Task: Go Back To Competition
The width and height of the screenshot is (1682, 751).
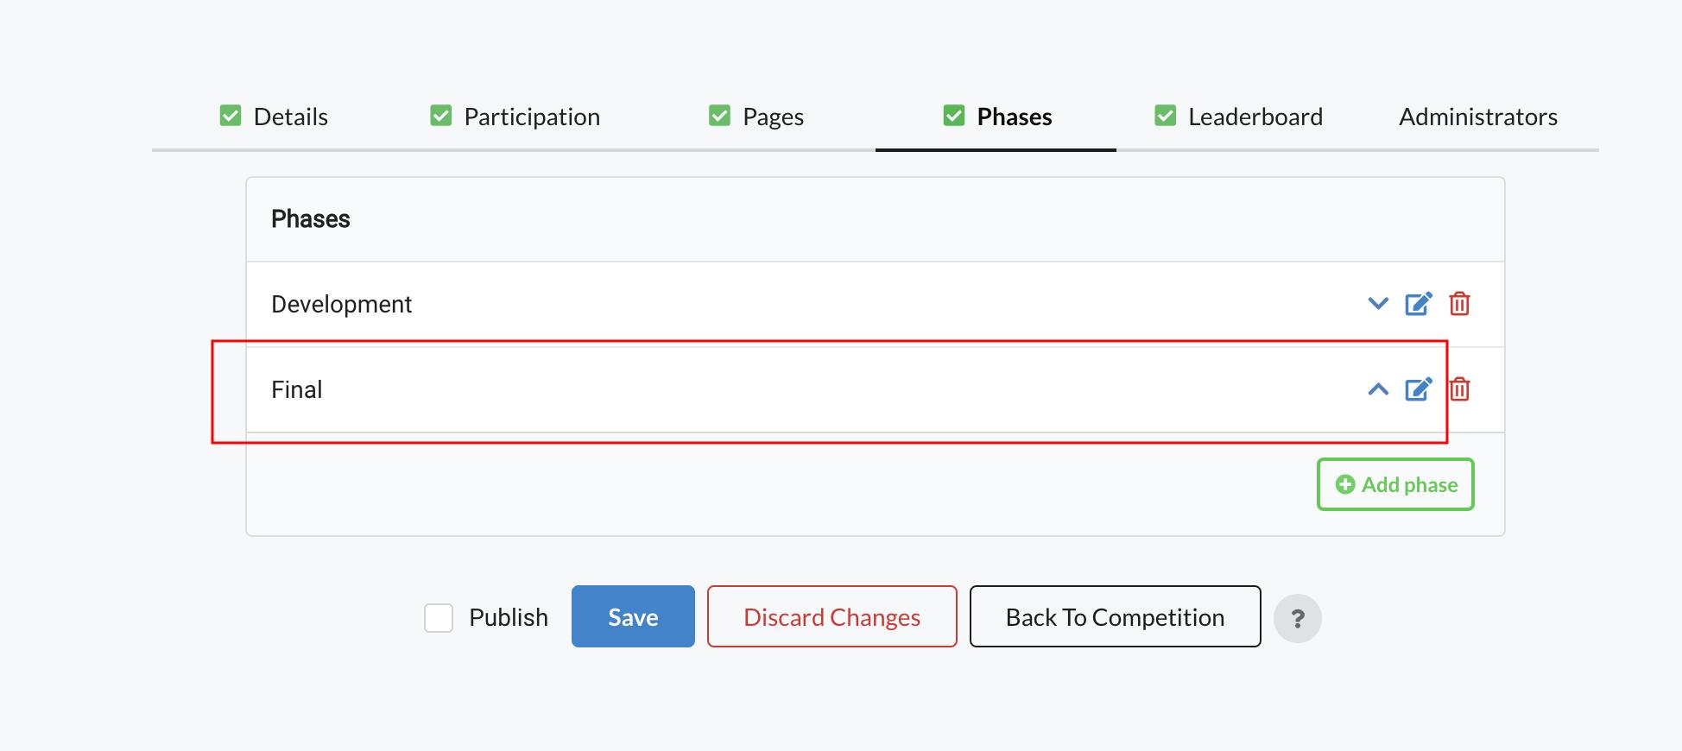Action: pyautogui.click(x=1115, y=616)
